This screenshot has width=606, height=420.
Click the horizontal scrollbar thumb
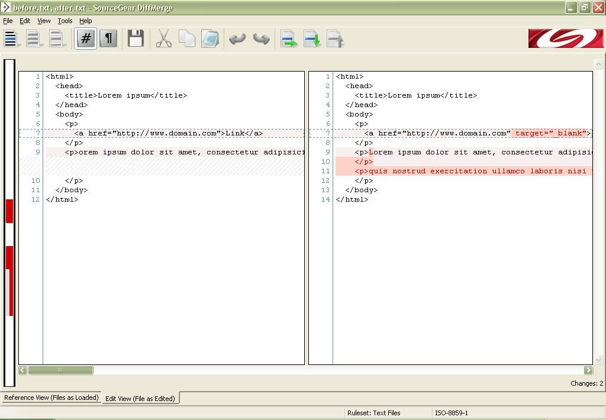pos(60,370)
